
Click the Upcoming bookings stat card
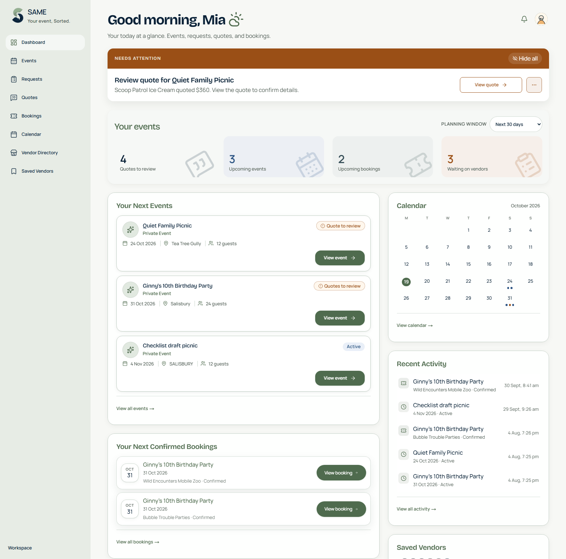383,157
